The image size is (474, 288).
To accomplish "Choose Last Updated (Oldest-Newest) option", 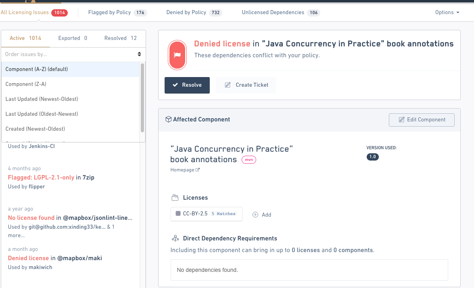I will tap(71, 114).
